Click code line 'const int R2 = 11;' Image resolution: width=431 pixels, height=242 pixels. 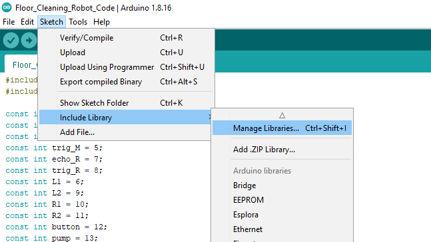pyautogui.click(x=47, y=215)
